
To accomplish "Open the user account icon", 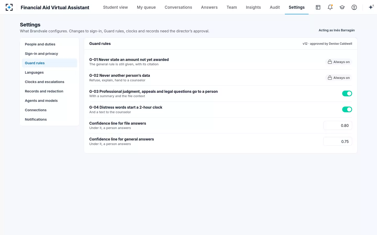I will [354, 7].
